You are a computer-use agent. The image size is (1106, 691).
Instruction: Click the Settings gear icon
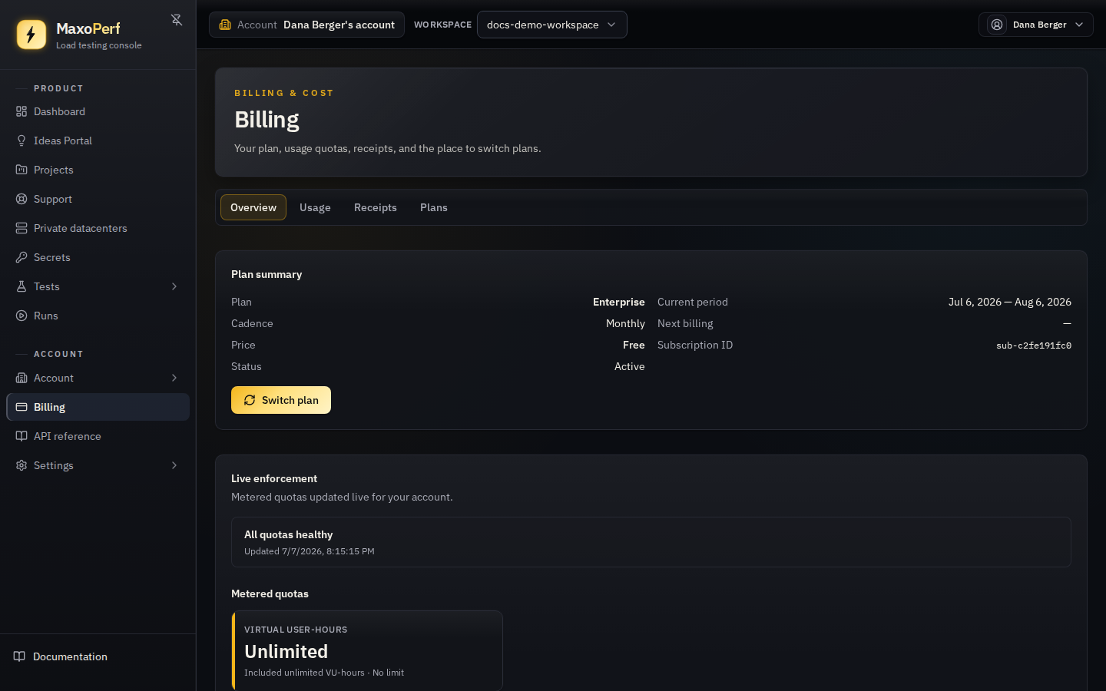tap(22, 465)
